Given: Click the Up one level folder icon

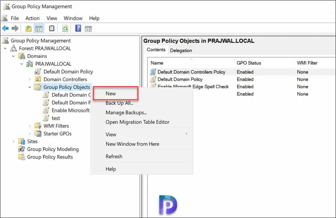Looking at the screenshot, I should 28,28.
